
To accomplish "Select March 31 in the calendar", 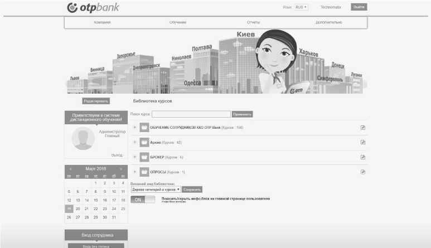I will [x=114, y=217].
